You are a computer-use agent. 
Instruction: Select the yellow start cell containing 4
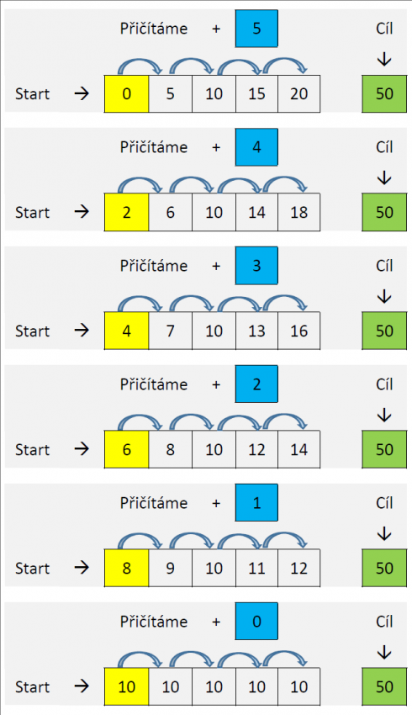pyautogui.click(x=127, y=331)
